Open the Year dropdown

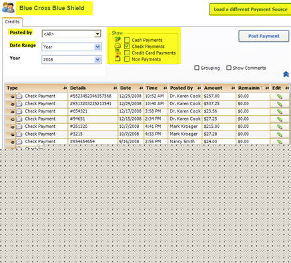click(97, 59)
